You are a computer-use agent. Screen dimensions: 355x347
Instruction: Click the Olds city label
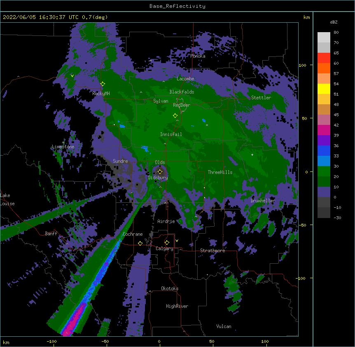pos(160,162)
